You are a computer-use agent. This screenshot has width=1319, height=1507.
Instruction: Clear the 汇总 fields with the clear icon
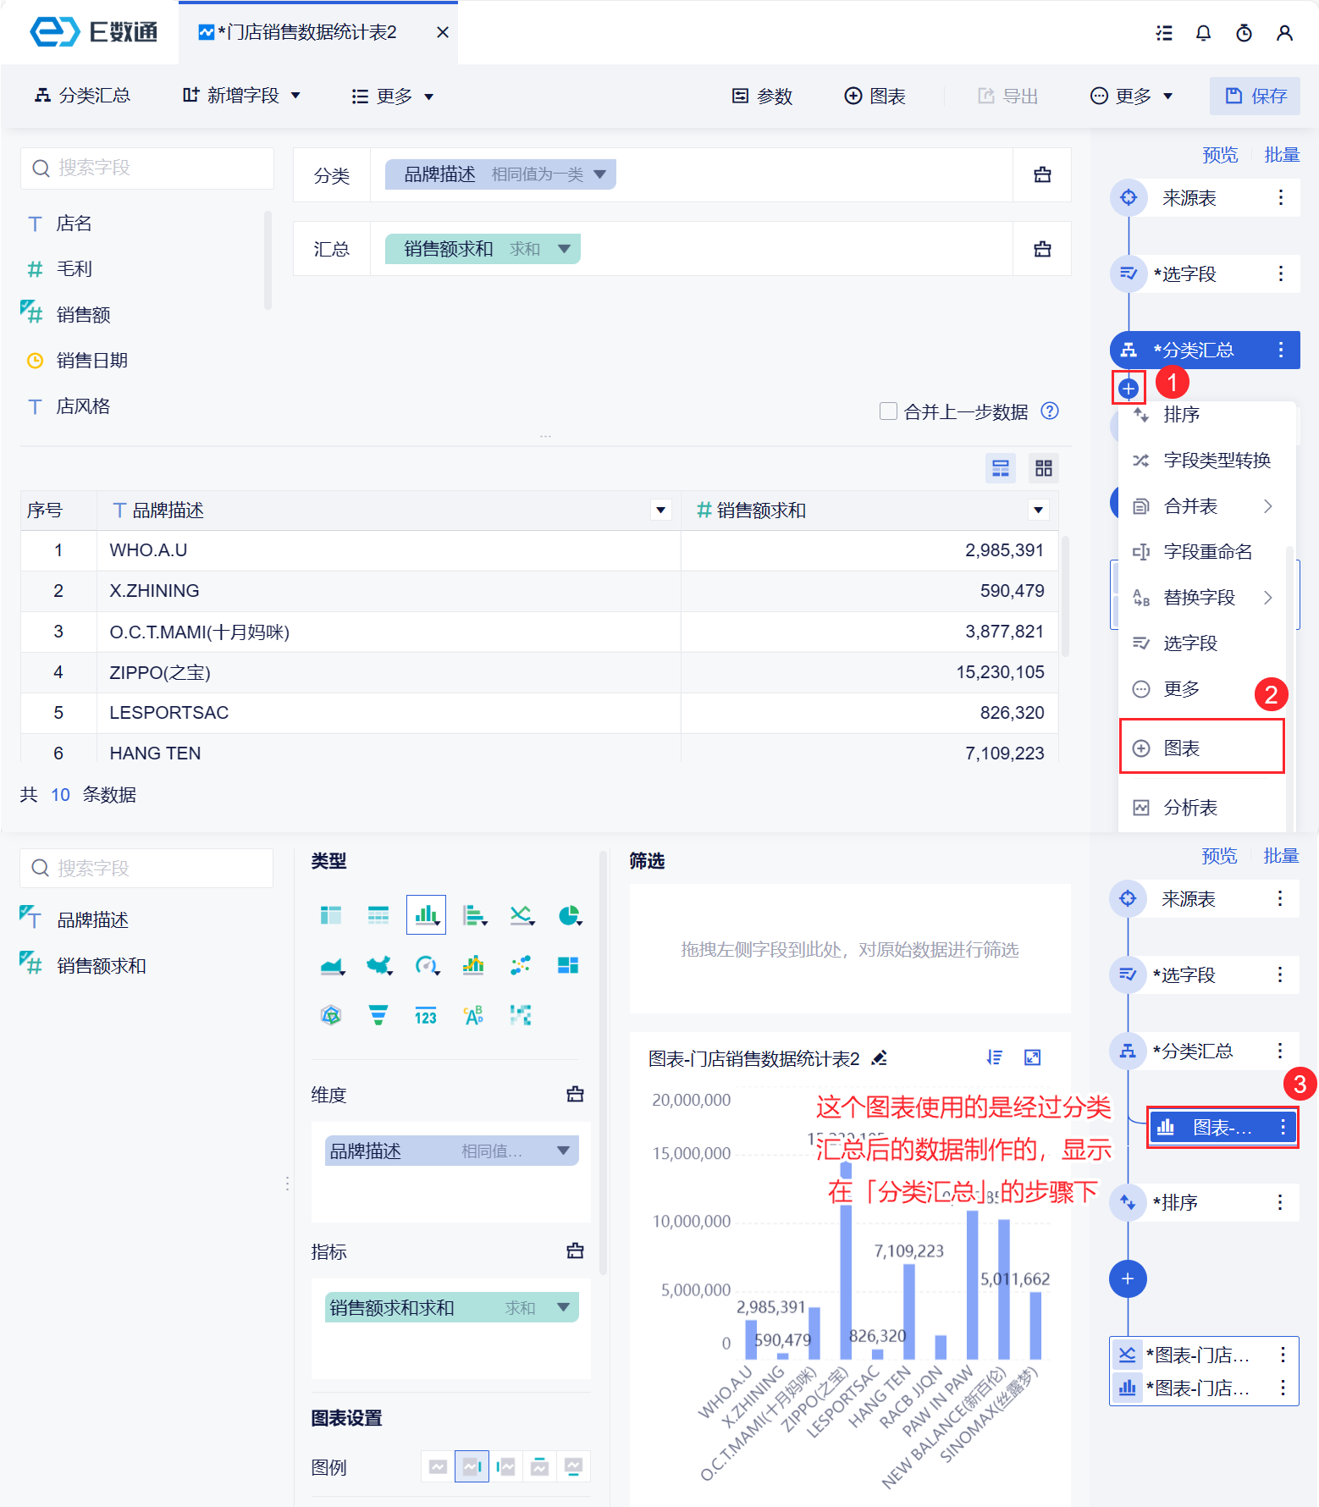pyautogui.click(x=1043, y=249)
